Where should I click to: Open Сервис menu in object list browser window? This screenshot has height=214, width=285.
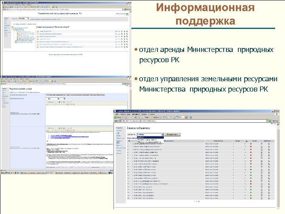pos(144,114)
